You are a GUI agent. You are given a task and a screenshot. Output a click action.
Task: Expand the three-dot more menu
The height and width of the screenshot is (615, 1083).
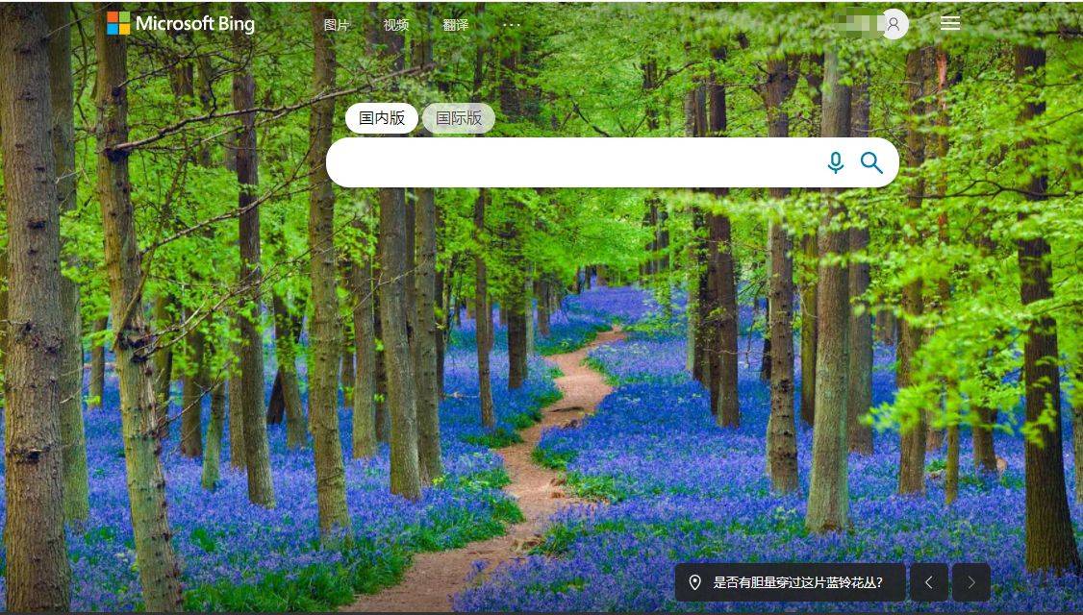coord(512,25)
